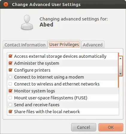
Task: Uncheck Administer the system privilege
Action: (x=10, y=63)
